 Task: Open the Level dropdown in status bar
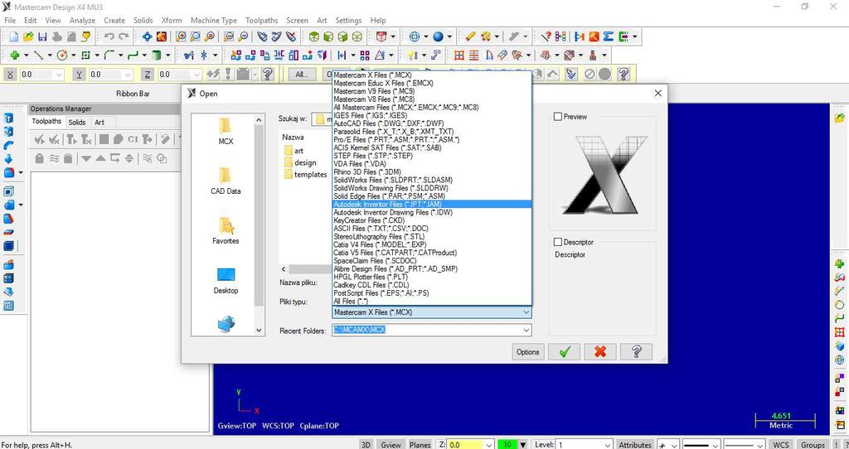607,445
